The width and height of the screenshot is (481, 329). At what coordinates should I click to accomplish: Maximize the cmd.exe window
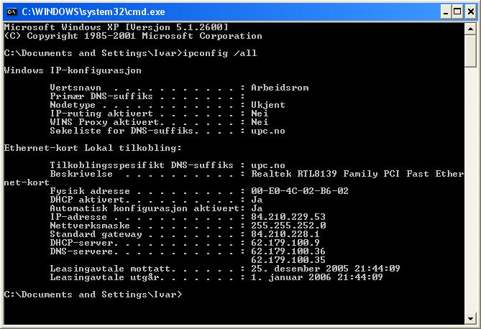point(457,12)
